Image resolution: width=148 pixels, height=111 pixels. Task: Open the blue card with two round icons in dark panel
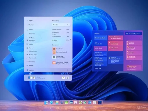pos(115,60)
